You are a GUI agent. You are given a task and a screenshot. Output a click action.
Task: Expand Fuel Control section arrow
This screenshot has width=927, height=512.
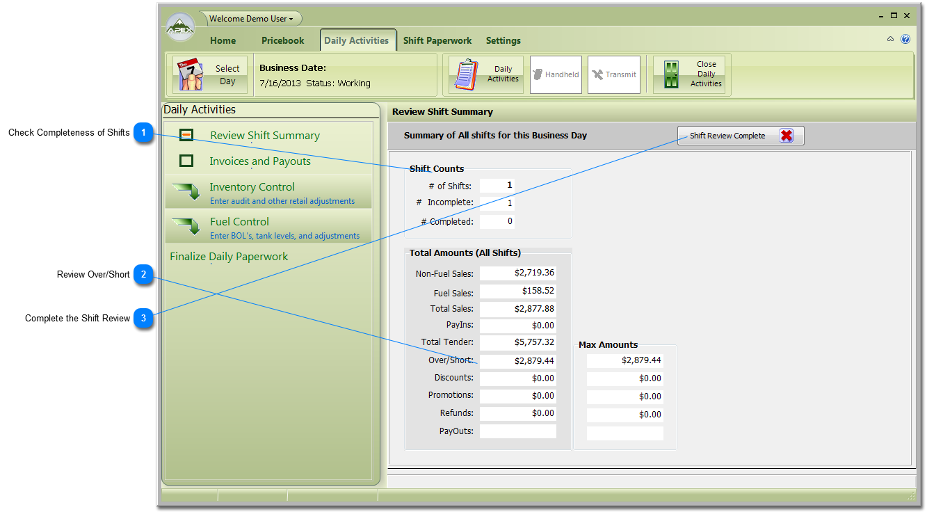(186, 226)
